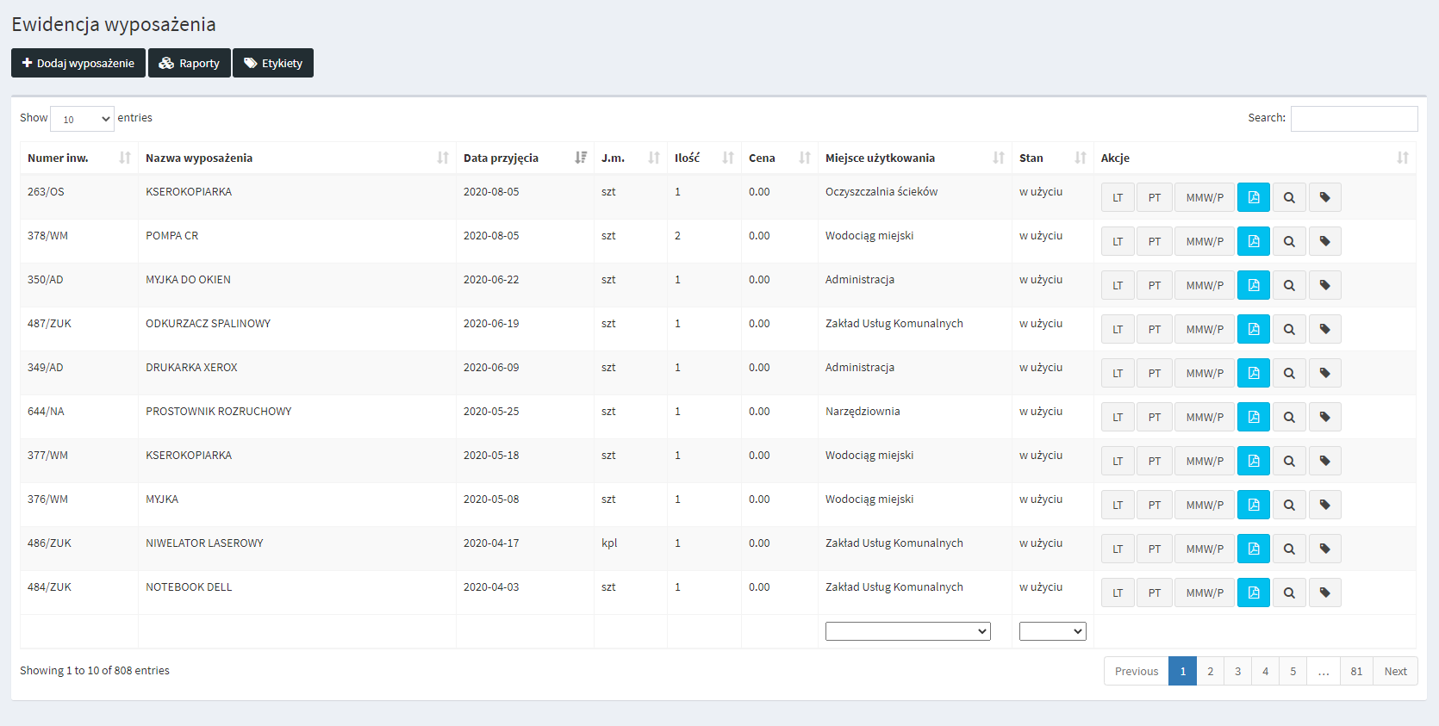
Task: Open the Show entries count dropdown
Action: click(x=82, y=119)
